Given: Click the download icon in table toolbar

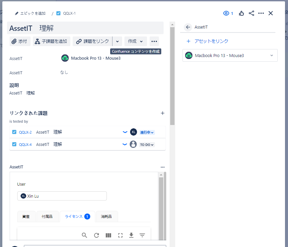Looking at the screenshot, I should pos(131,235).
